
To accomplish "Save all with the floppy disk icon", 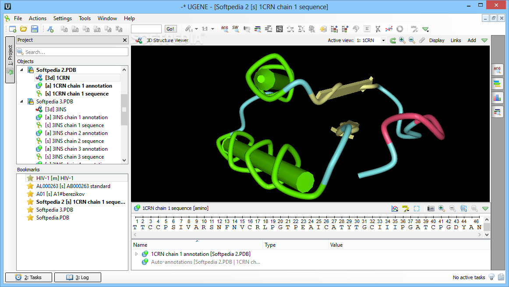I will pos(35,29).
